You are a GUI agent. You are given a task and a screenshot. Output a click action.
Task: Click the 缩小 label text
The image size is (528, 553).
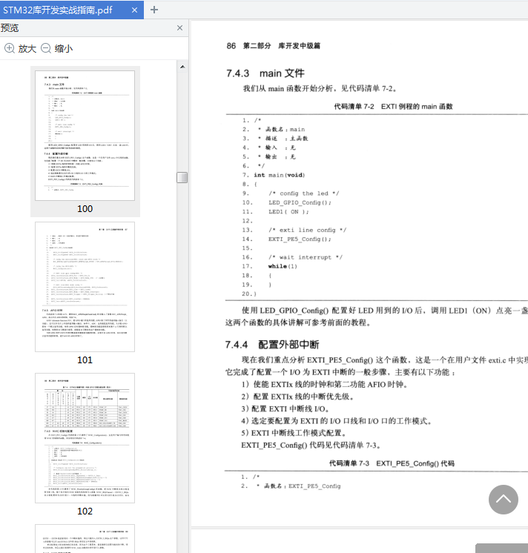[x=64, y=49]
